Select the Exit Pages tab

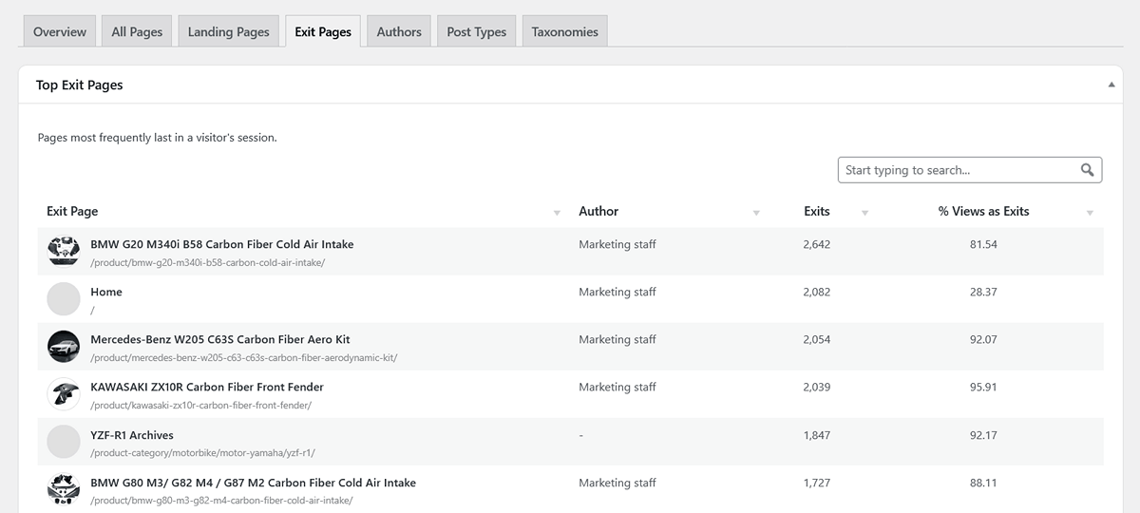coord(323,31)
